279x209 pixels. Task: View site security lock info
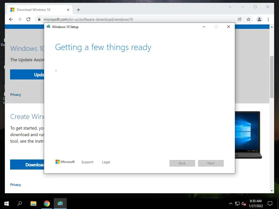pyautogui.click(x=39, y=19)
